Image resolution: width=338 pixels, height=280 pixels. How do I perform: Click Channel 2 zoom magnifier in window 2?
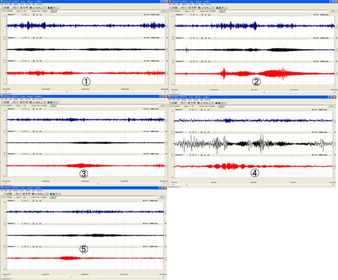tap(192, 38)
